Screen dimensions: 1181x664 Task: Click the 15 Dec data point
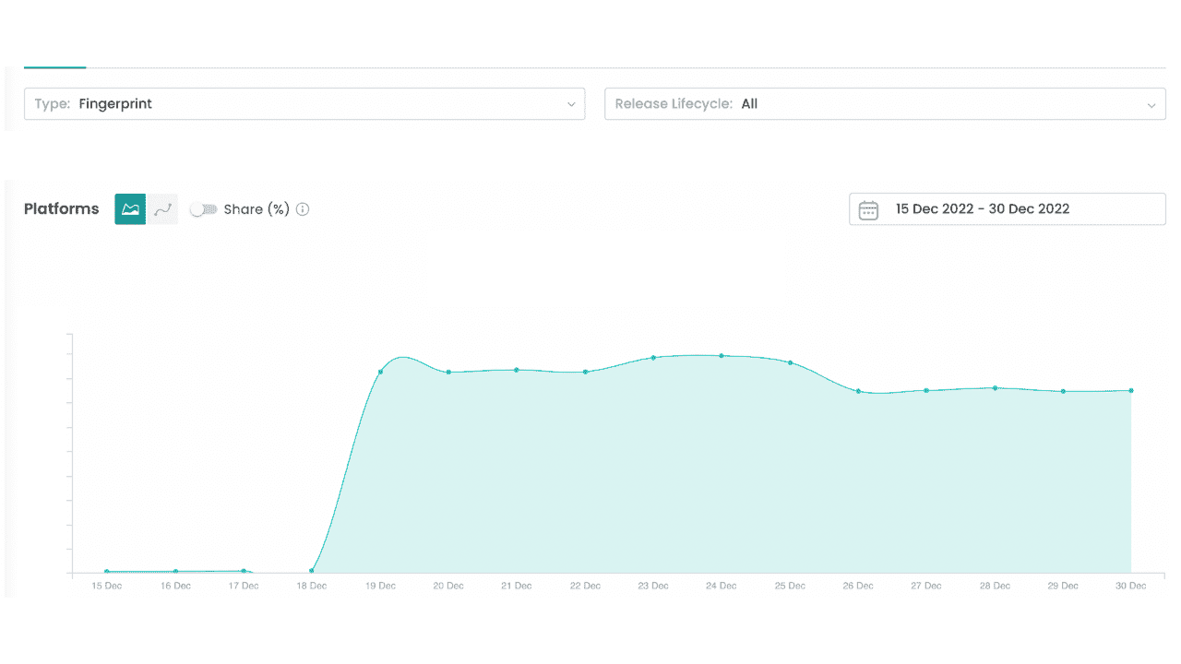click(x=107, y=572)
